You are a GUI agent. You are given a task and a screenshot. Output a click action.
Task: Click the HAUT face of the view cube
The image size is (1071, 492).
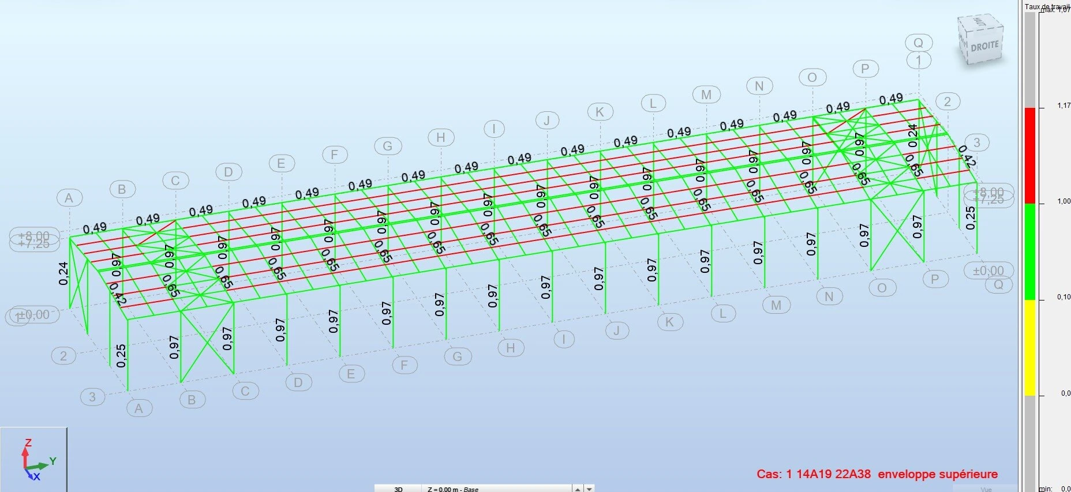point(979,22)
